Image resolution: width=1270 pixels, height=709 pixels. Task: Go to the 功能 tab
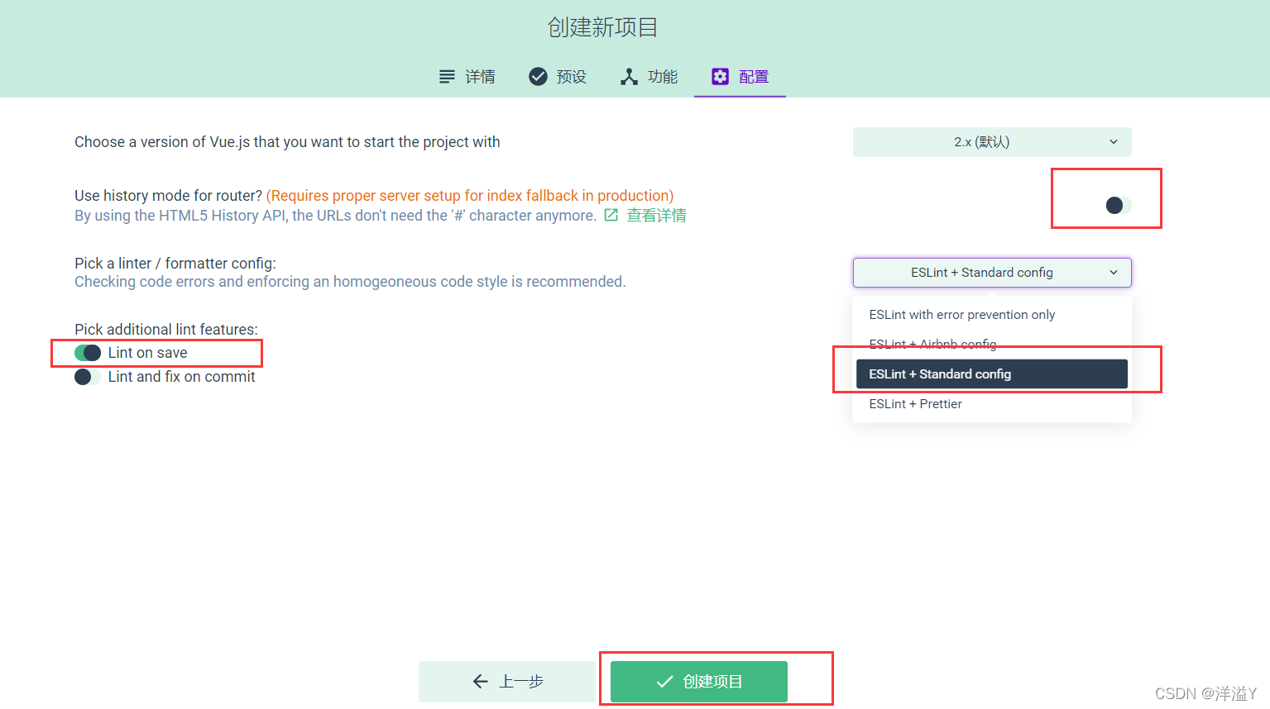[x=649, y=77]
